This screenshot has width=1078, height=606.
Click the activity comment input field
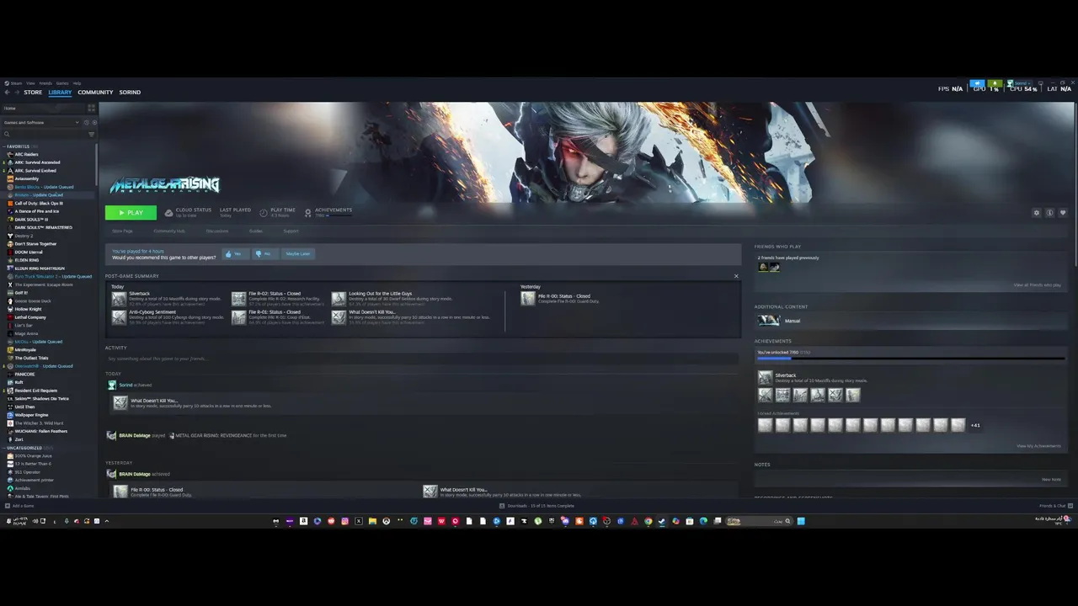click(x=421, y=359)
